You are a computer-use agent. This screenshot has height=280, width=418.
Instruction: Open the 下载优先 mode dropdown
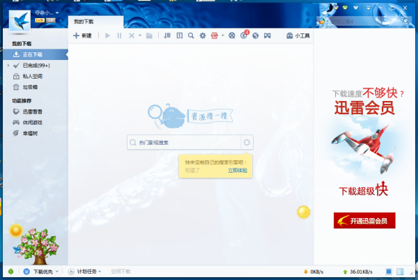(41, 272)
